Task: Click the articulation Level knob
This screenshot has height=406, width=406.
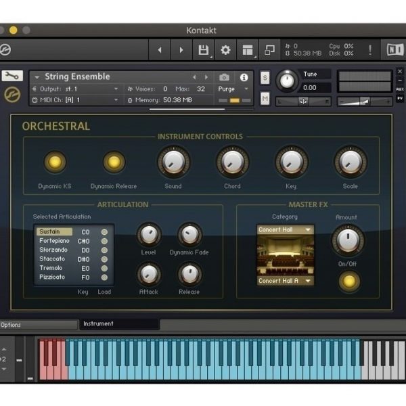Action: 149,235
